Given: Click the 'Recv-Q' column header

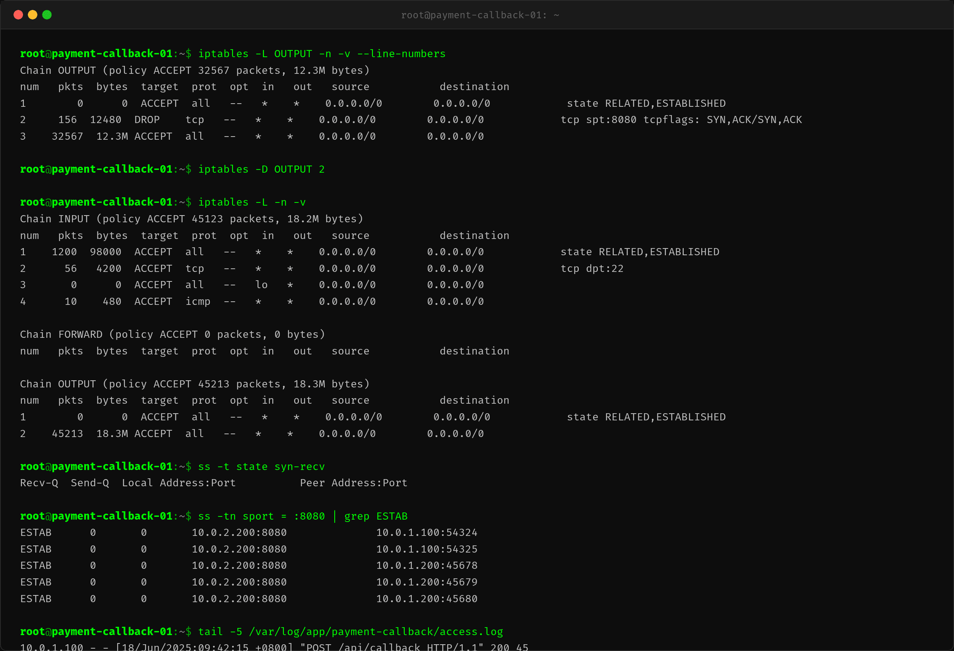Looking at the screenshot, I should coord(39,483).
